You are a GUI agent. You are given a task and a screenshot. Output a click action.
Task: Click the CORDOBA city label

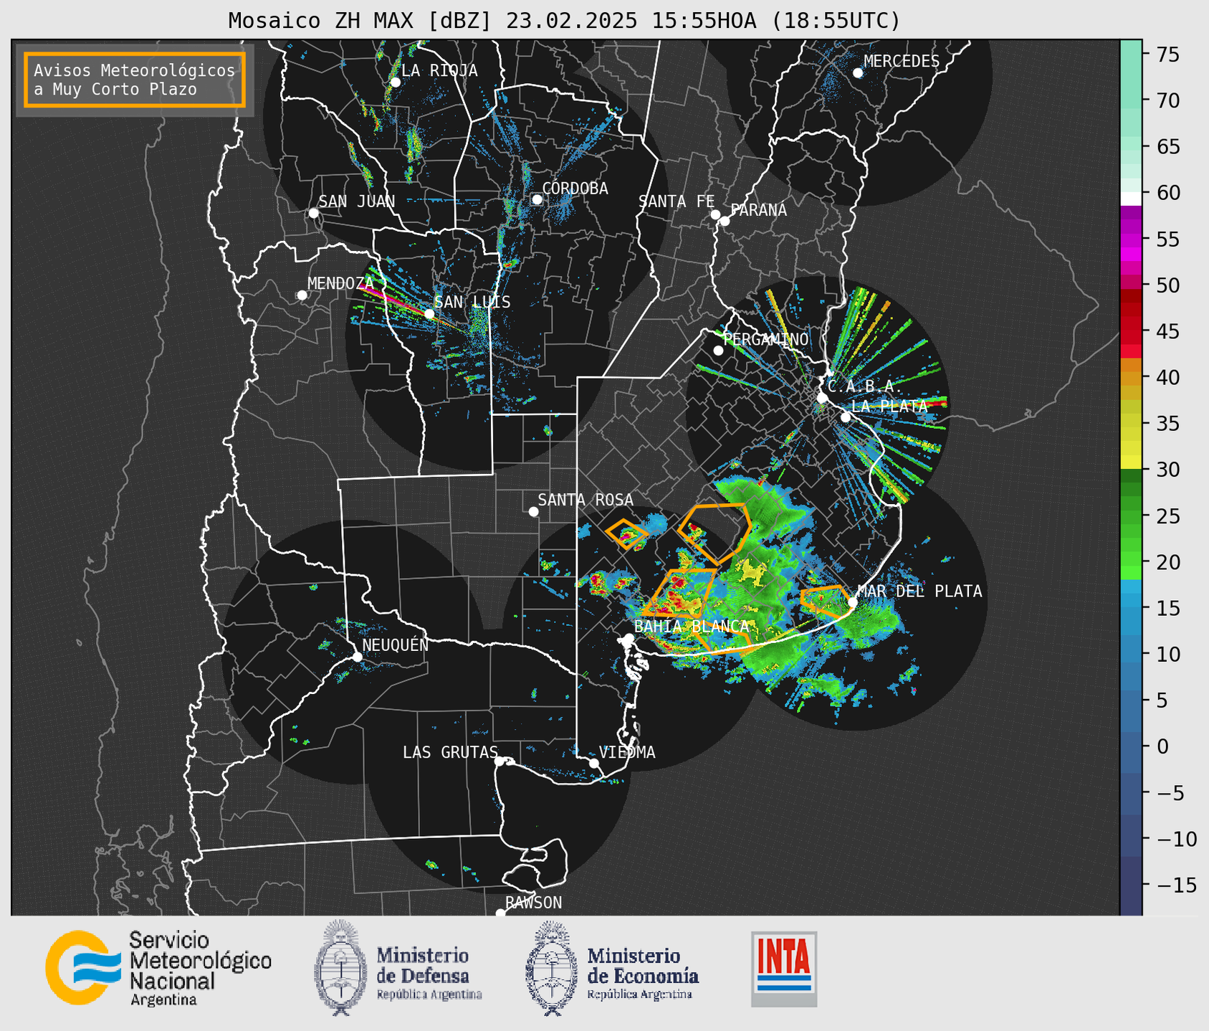(575, 189)
